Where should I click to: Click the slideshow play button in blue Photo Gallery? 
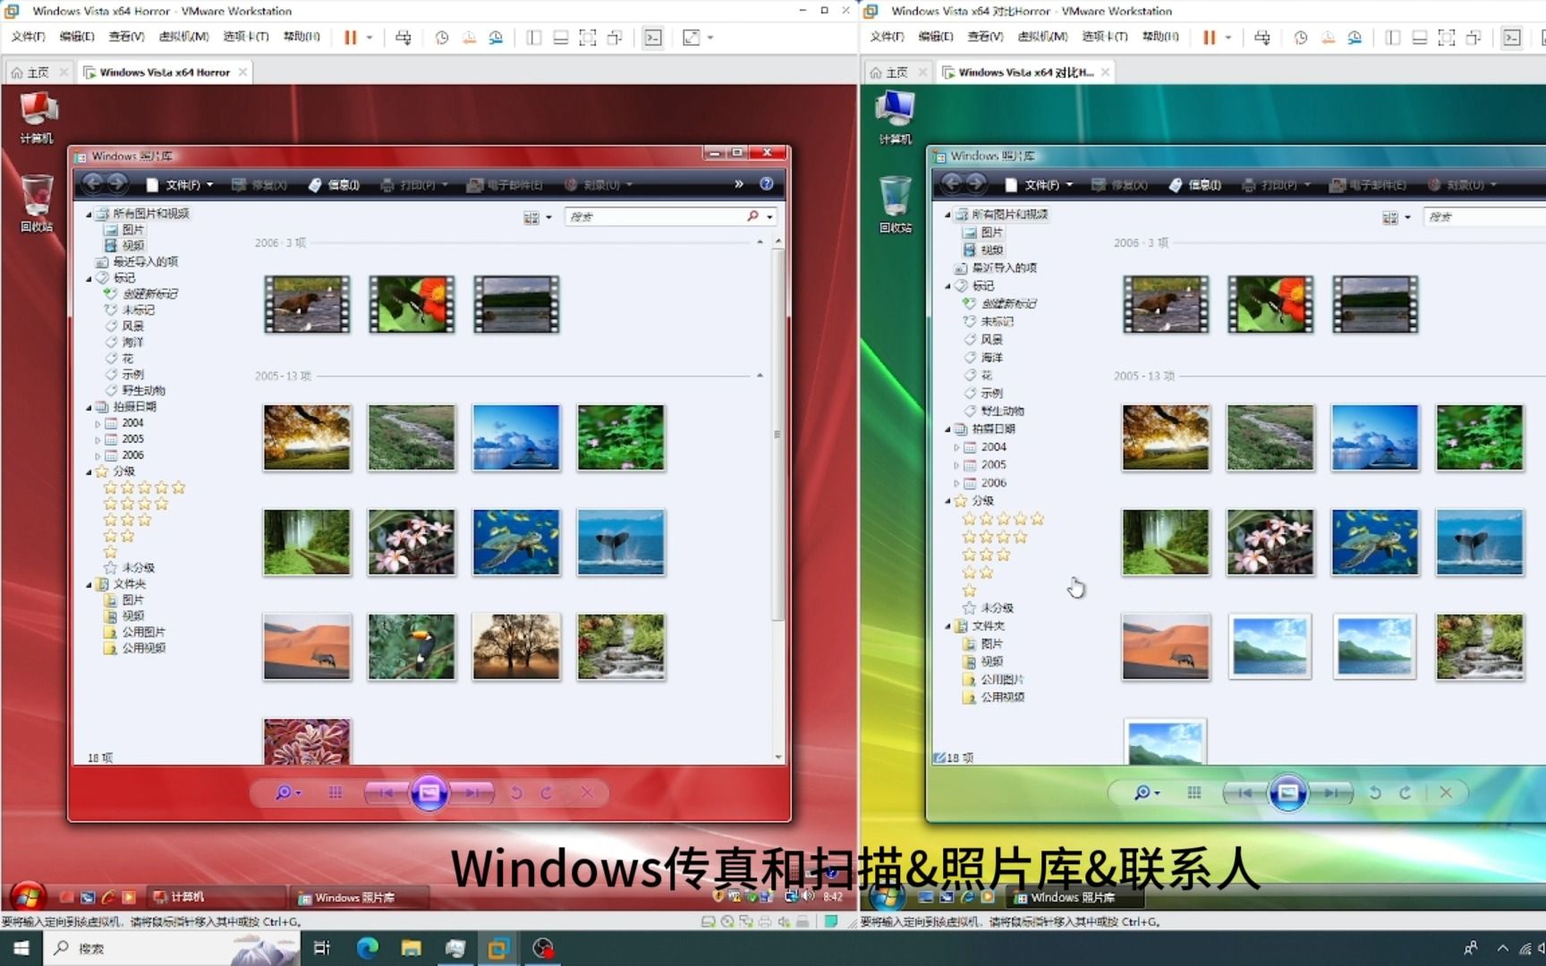tap(1287, 792)
